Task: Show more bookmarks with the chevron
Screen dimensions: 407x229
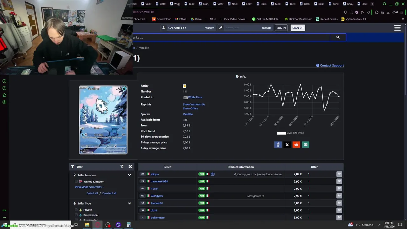Action: click(x=403, y=19)
